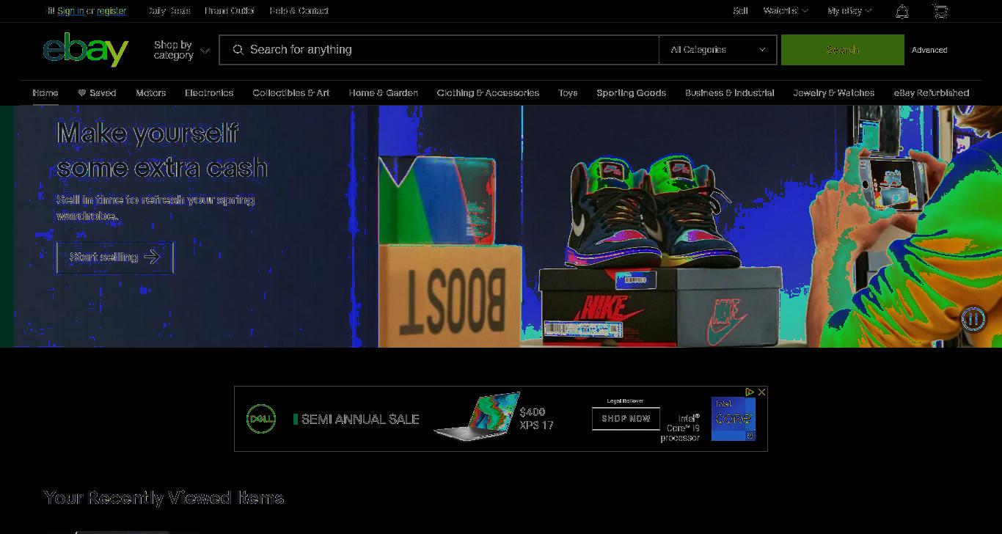Screen dimensions: 1002x534
Task: Click the Intel Core badge in ad
Action: [734, 419]
